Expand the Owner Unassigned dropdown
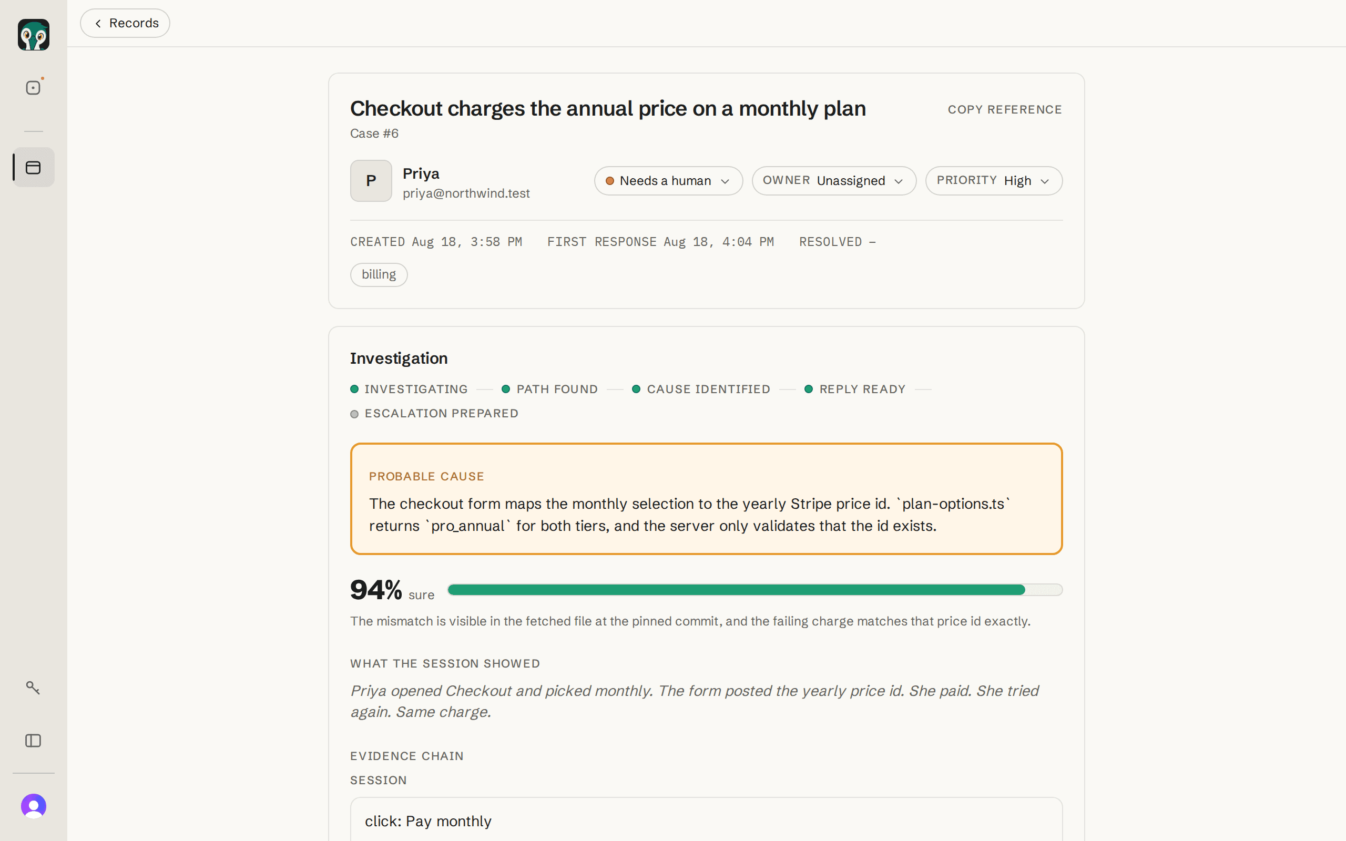Viewport: 1346px width, 841px height. tap(834, 181)
